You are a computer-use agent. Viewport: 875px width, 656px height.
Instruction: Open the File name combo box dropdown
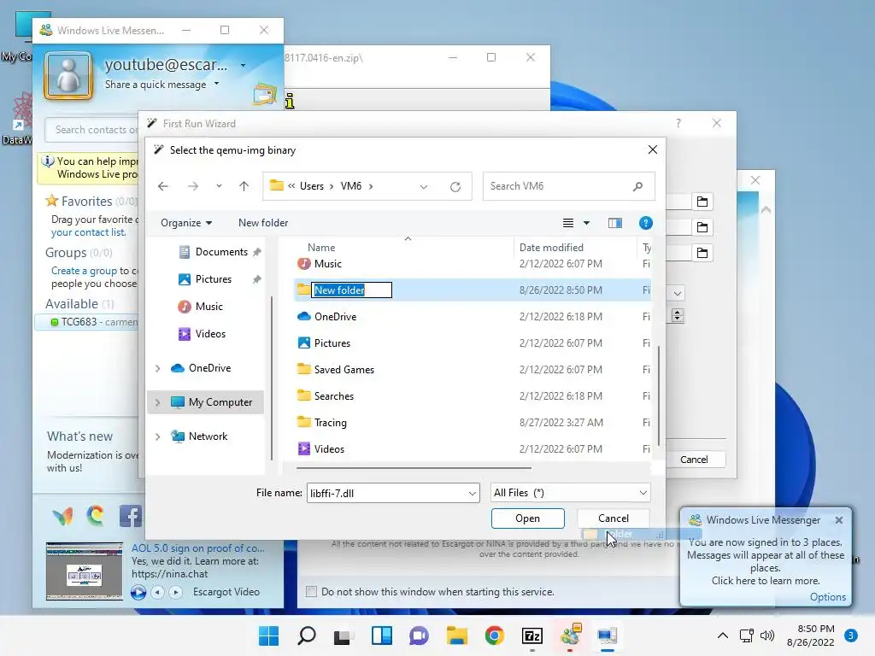(472, 493)
